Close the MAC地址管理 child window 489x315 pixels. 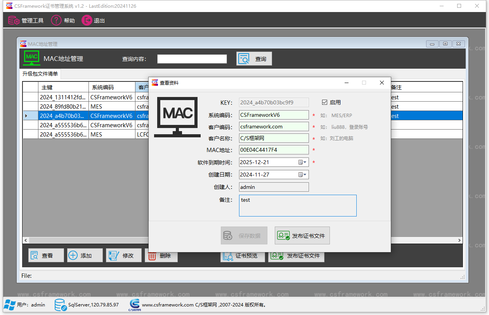click(x=458, y=44)
